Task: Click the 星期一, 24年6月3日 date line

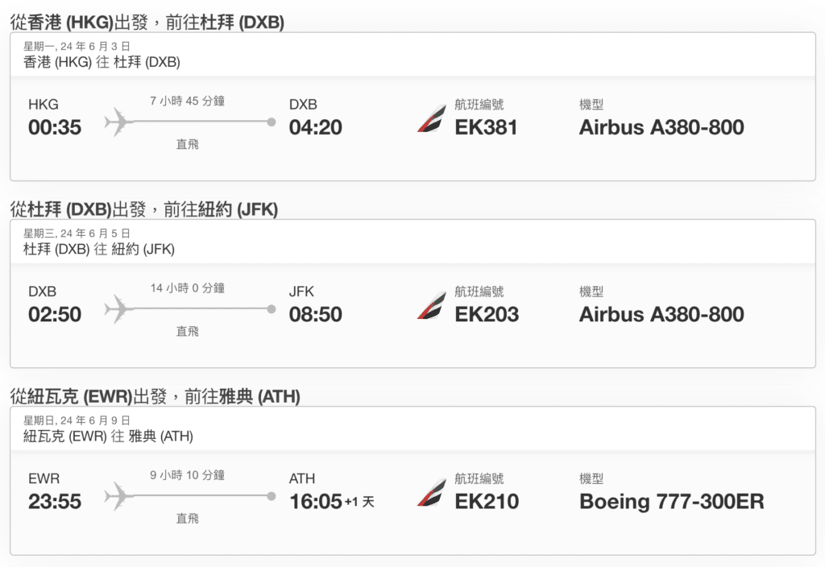Action: pyautogui.click(x=77, y=46)
